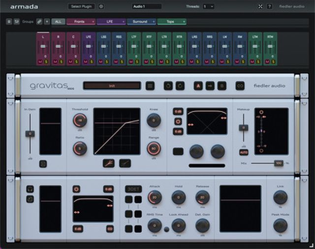
Task: Click the Makeup gain slider handle
Action: coord(244,127)
